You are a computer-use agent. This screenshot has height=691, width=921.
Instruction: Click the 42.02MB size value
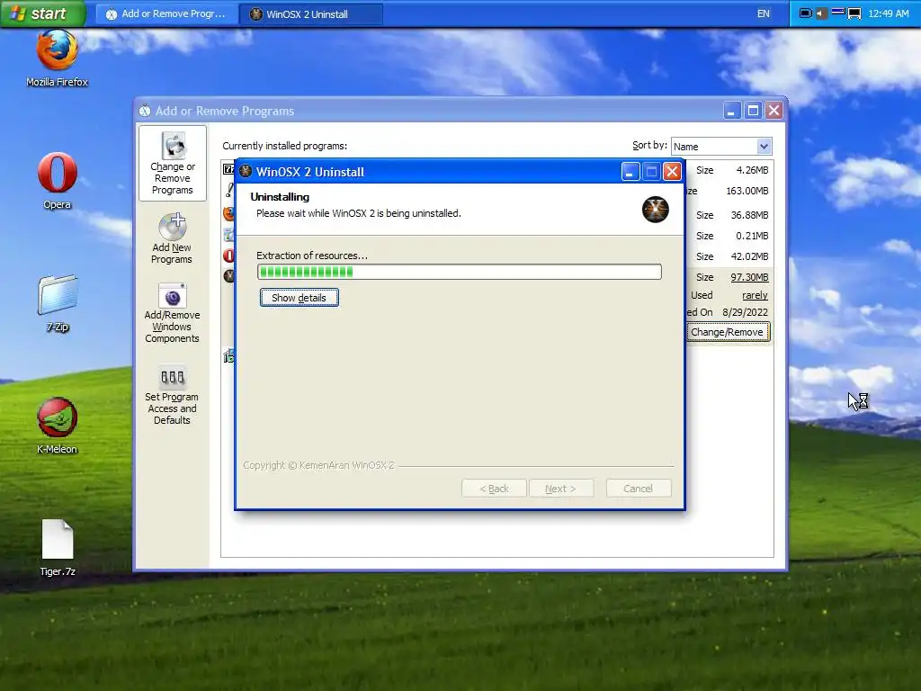[749, 256]
